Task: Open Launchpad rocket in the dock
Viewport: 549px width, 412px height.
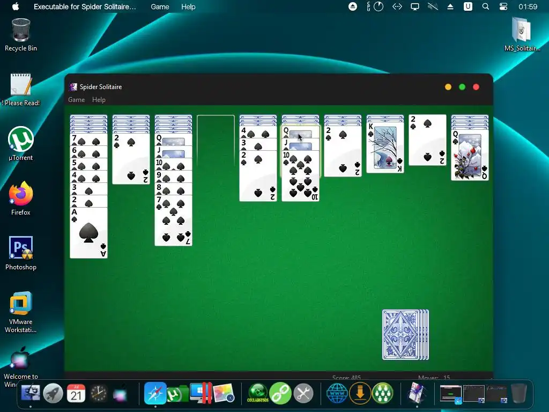Action: (53, 393)
